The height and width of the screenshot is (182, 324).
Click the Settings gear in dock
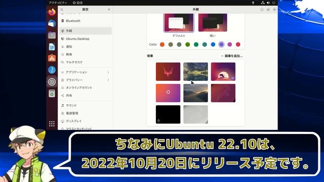52,82
